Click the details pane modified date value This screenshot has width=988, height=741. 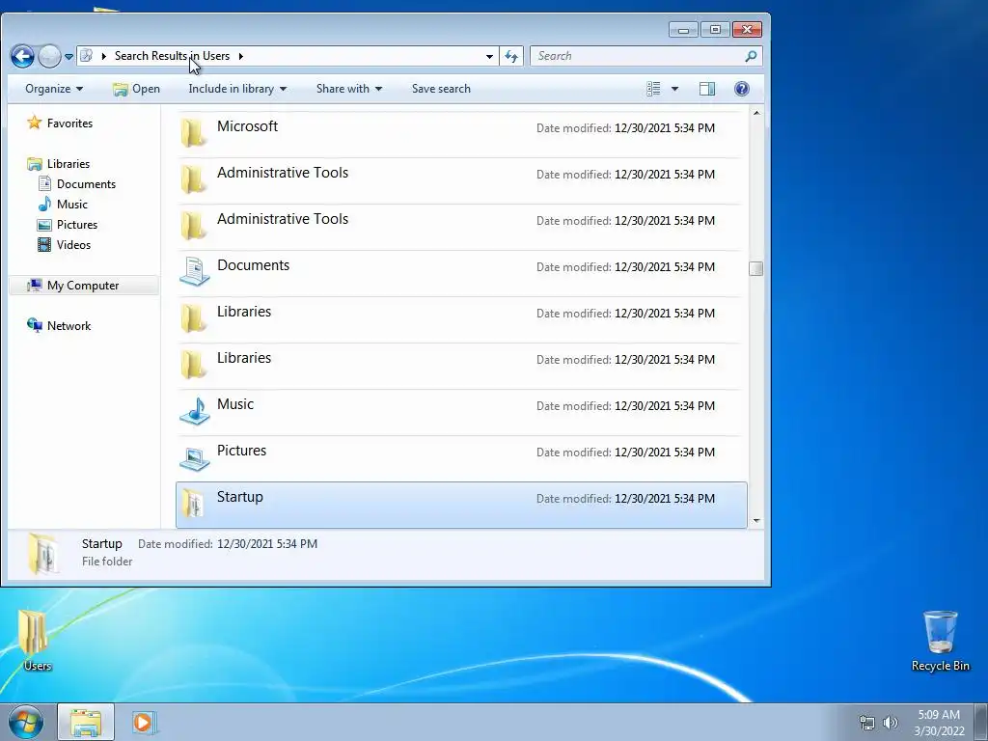267,544
